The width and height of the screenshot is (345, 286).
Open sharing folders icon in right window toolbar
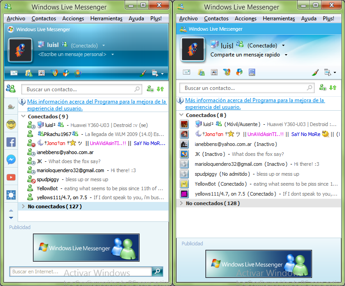coord(201,72)
